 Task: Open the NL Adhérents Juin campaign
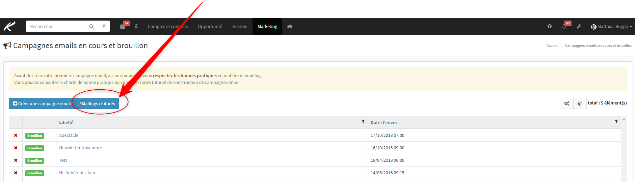point(77,173)
